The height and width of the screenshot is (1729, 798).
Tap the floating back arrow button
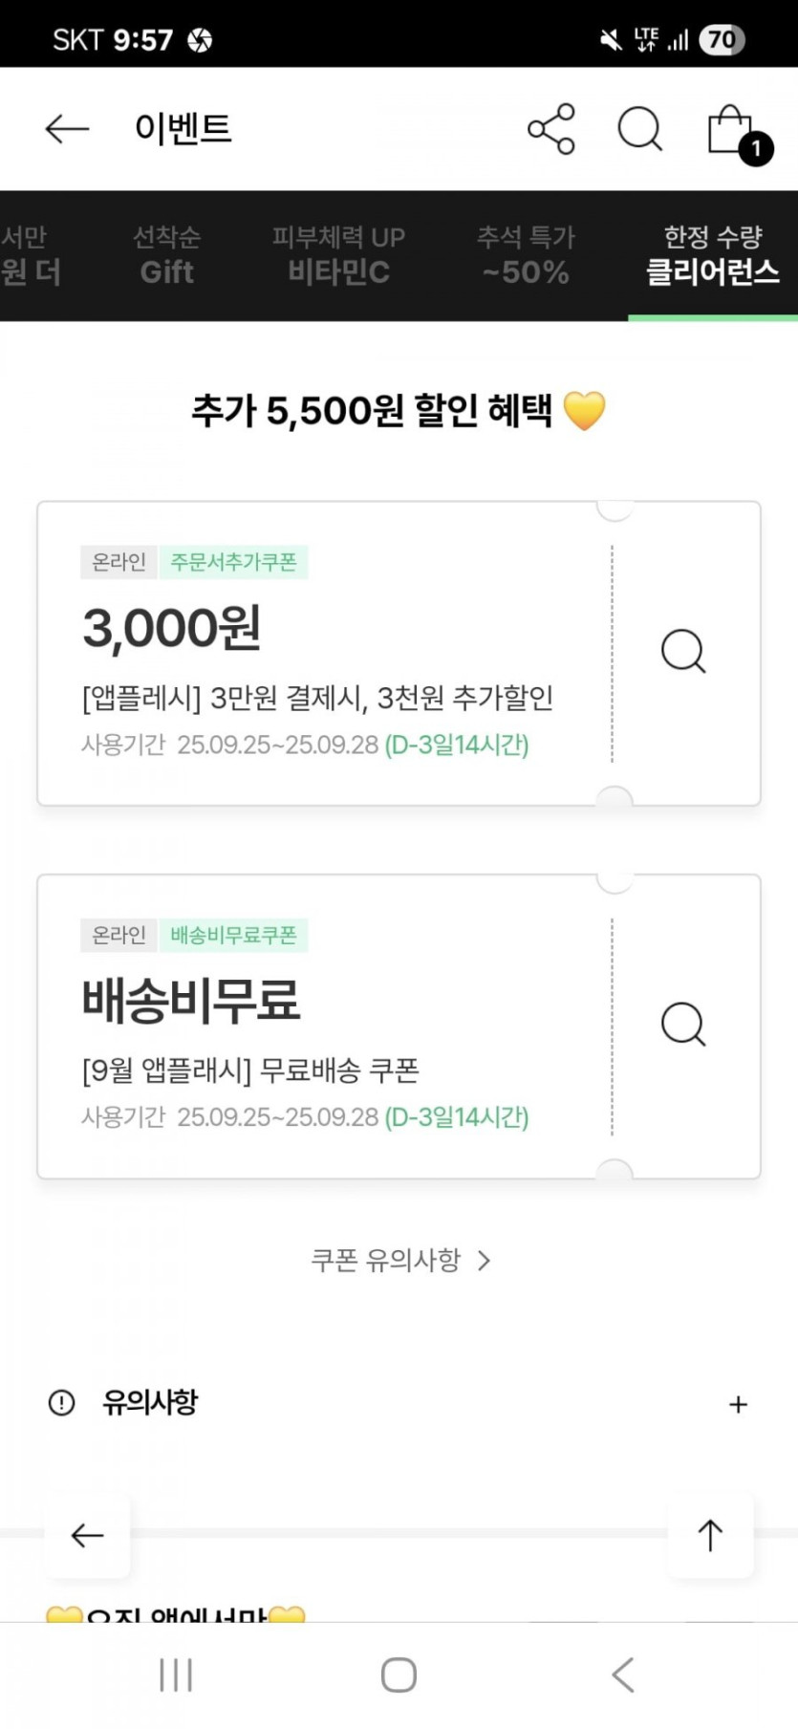click(87, 1535)
